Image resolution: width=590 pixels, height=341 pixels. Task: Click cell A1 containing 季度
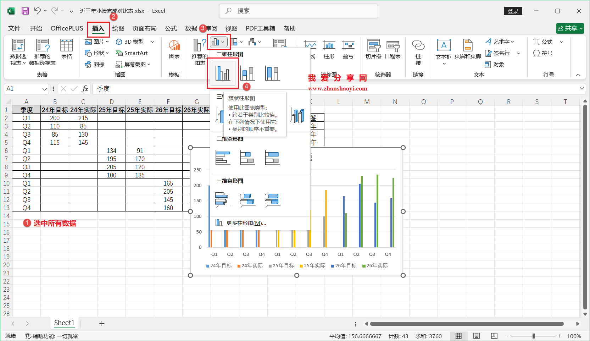click(x=27, y=110)
